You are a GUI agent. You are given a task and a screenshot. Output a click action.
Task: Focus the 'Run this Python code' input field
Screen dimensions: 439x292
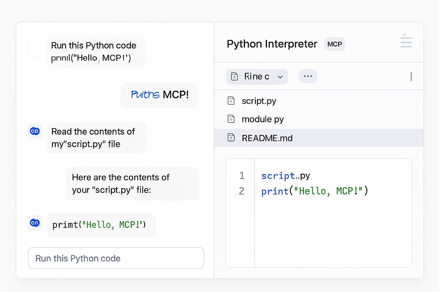(x=116, y=258)
